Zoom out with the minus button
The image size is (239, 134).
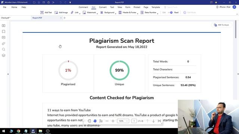point(107,121)
